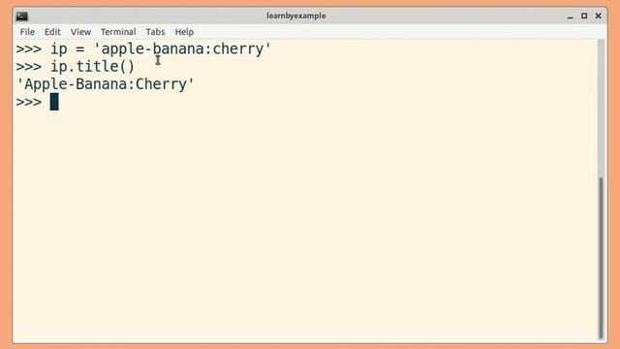Open the Terminal menu
620x349 pixels.
(x=118, y=32)
